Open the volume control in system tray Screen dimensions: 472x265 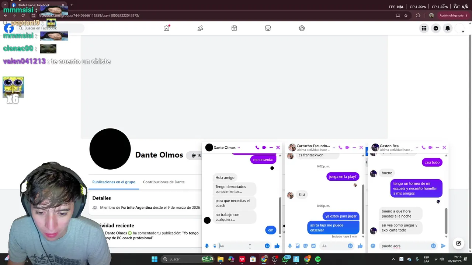coord(442,259)
